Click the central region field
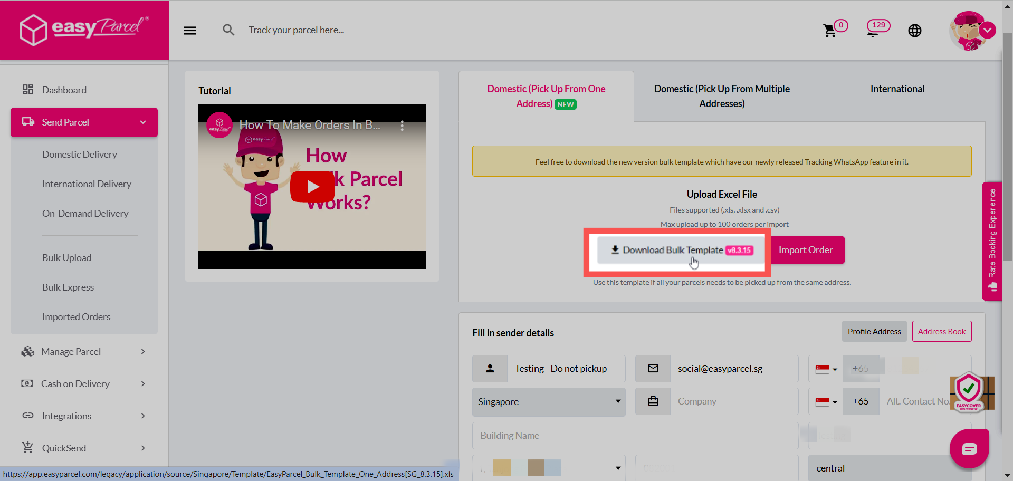 coord(890,468)
